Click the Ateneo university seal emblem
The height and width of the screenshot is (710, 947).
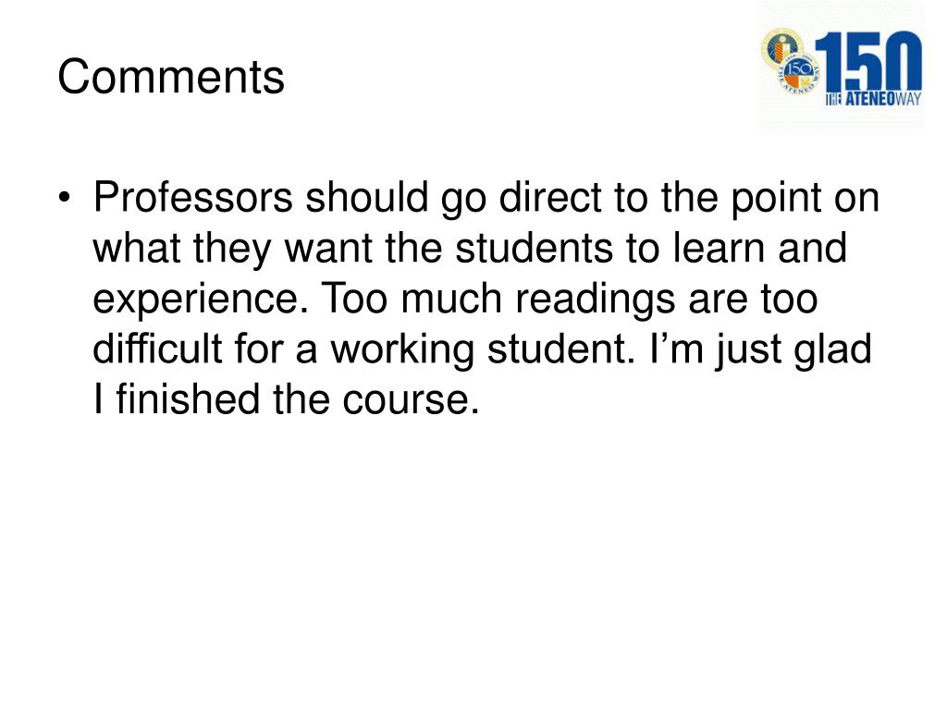pyautogui.click(x=781, y=46)
